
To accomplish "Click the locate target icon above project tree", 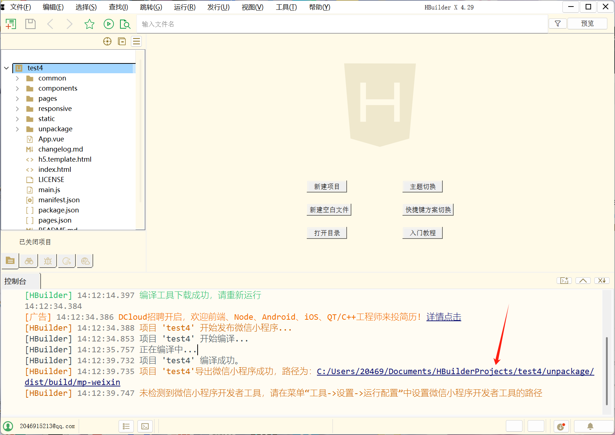I will 107,41.
